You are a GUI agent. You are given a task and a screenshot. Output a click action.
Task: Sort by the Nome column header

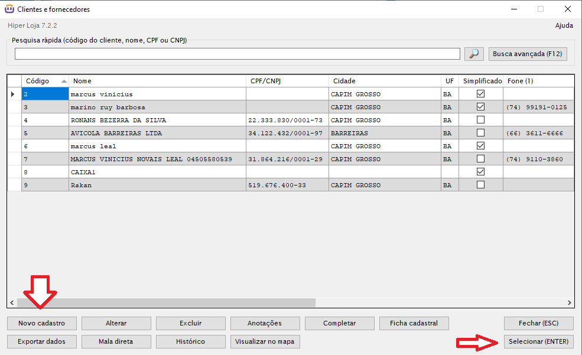click(x=157, y=81)
